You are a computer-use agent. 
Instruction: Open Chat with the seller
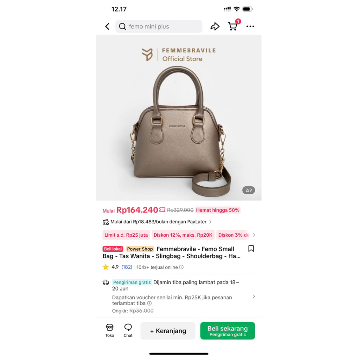[128, 330]
